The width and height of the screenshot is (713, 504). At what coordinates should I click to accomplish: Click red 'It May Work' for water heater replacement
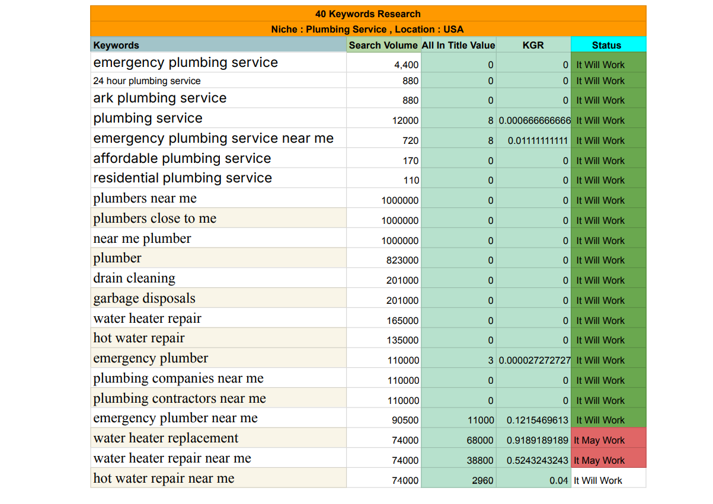[x=608, y=440]
